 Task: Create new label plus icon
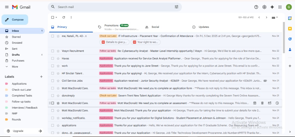click(42, 77)
